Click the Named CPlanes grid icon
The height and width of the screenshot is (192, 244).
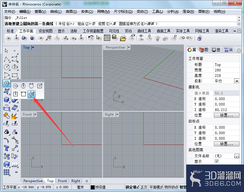(x=107, y=38)
